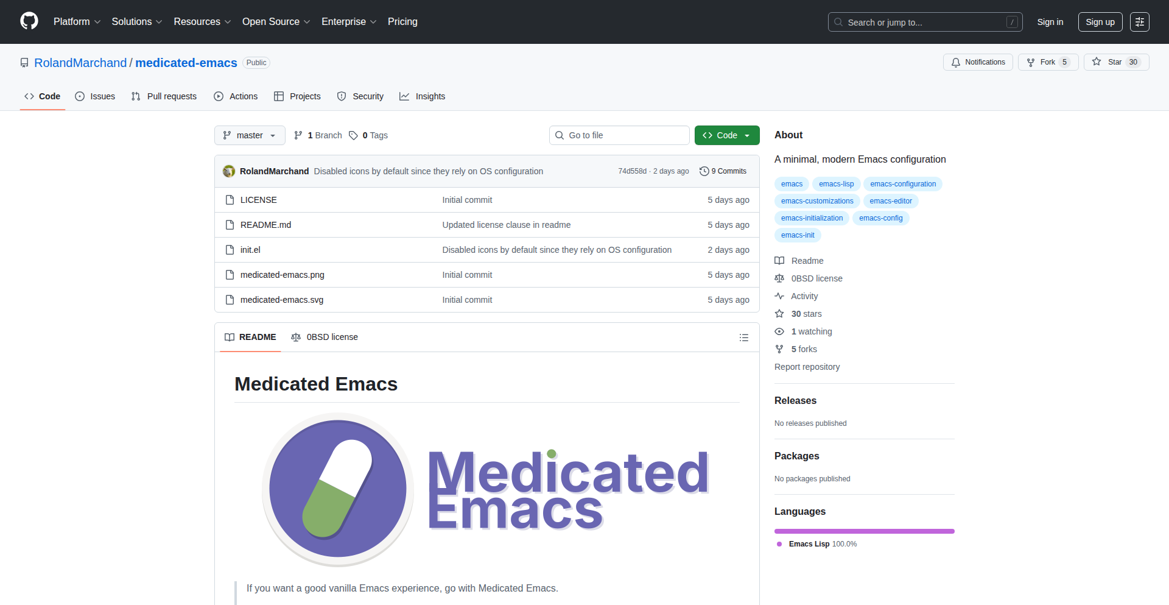The image size is (1169, 605).
Task: Click the emacs-init topic tag
Action: coord(798,235)
